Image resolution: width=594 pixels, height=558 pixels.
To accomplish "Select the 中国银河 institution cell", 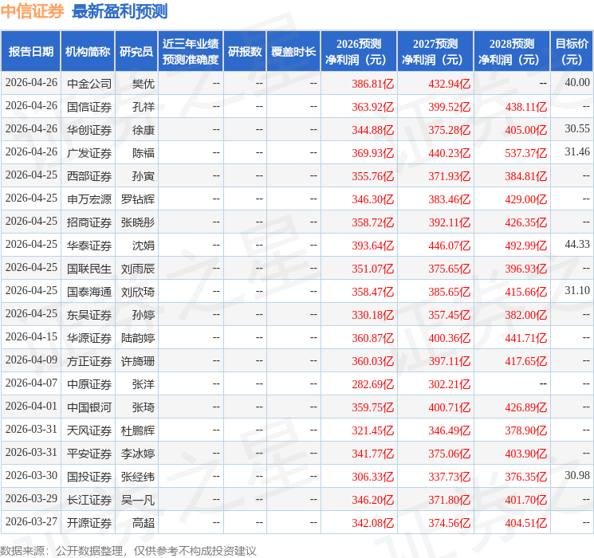I will 89,407.
